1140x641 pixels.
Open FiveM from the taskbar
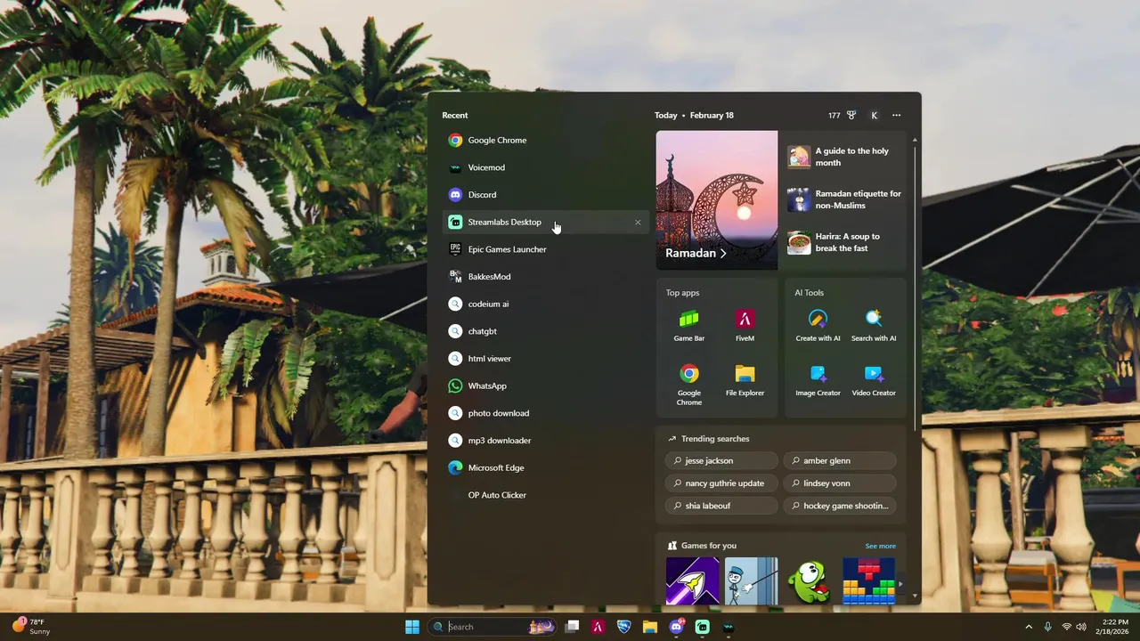[598, 627]
